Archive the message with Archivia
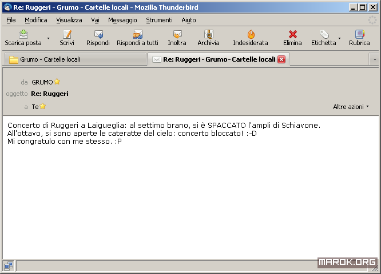This screenshot has height=274, width=381. 208,35
